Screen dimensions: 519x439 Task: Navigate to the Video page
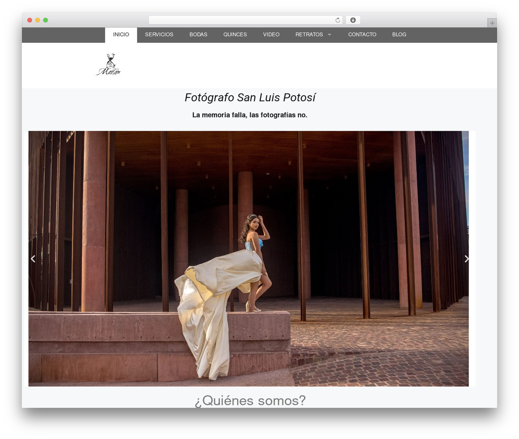[x=271, y=35]
